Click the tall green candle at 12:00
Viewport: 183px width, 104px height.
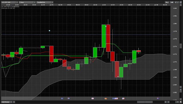pos(104,36)
